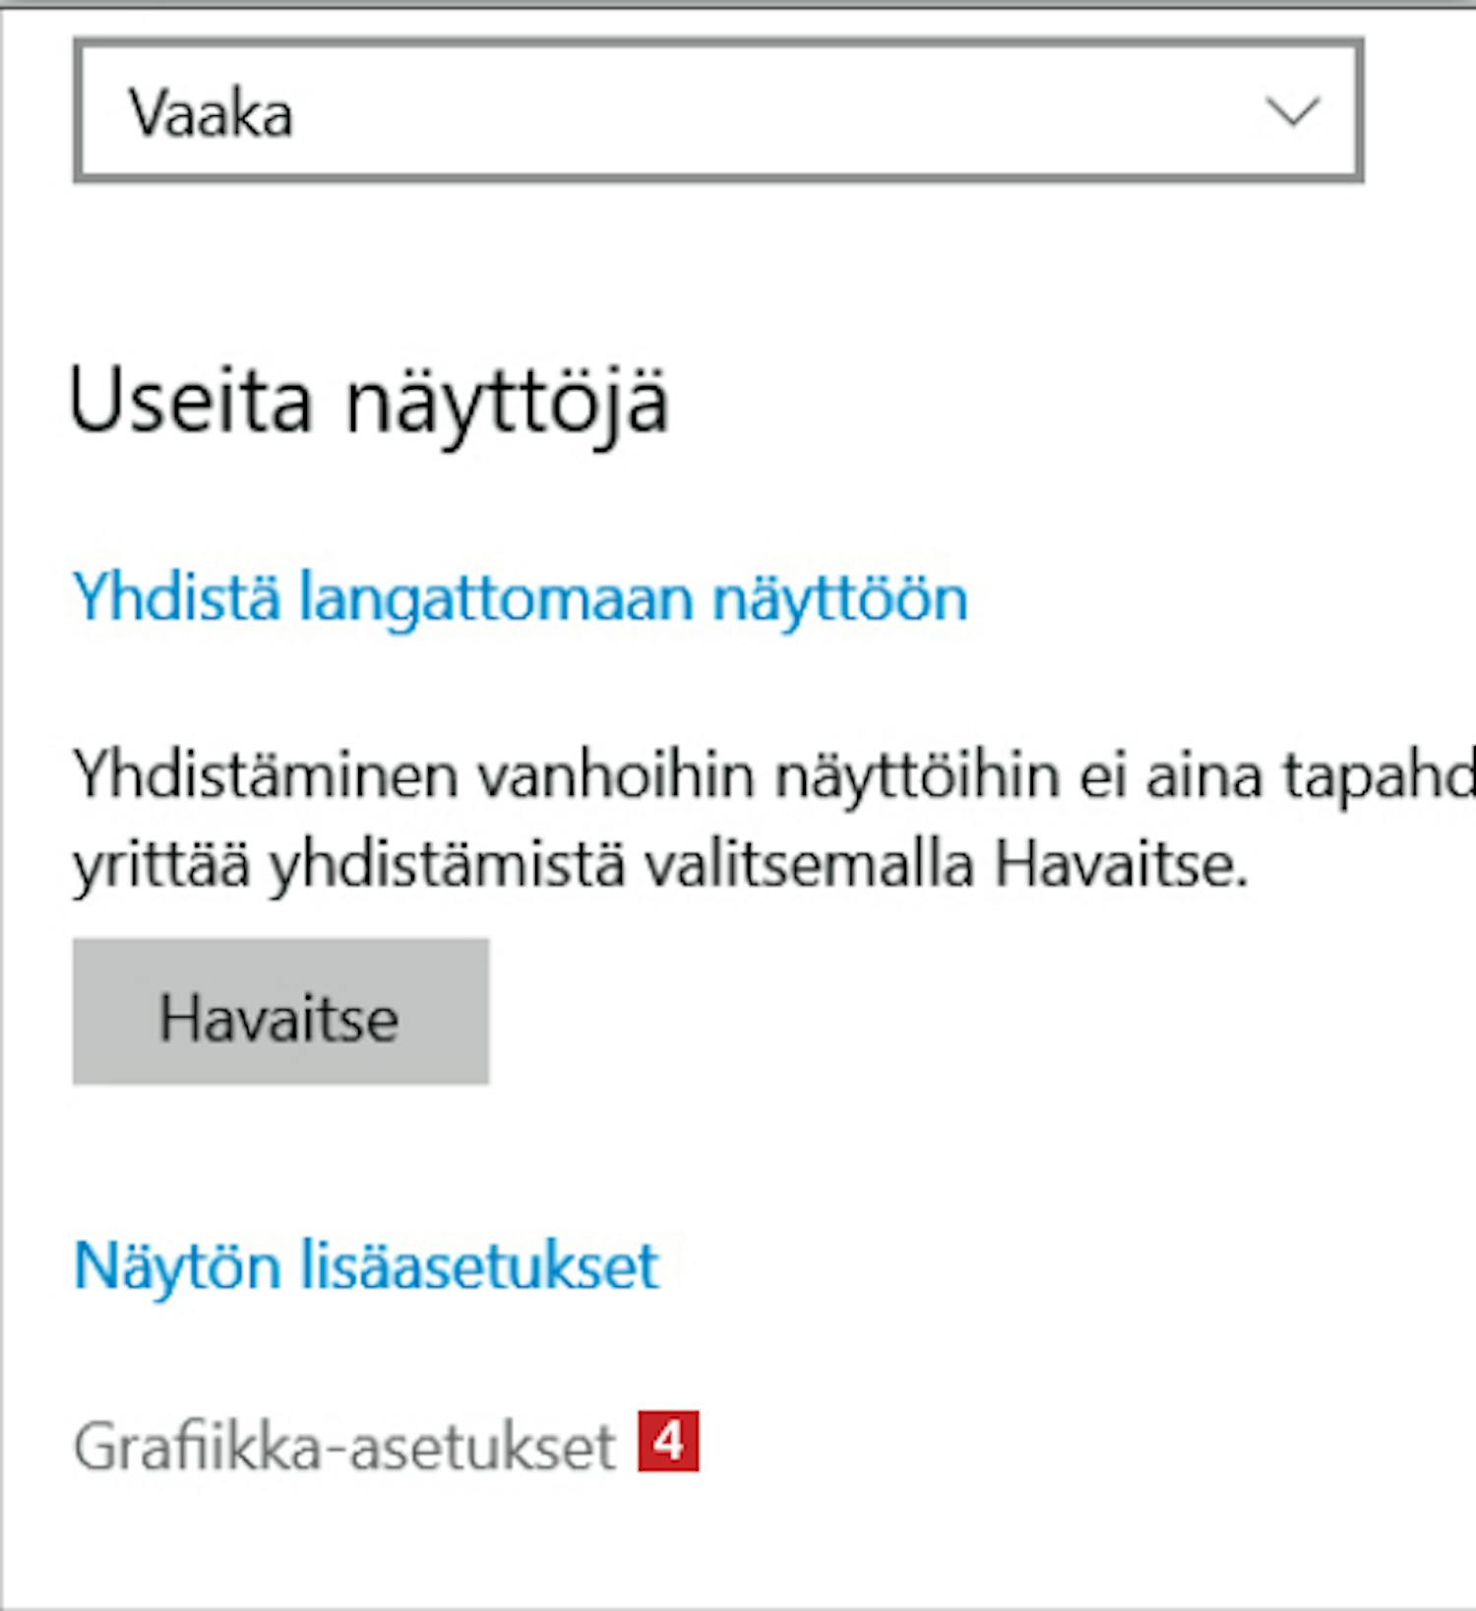Click the word "Useita" in the heading
The image size is (1476, 1611).
[x=191, y=402]
